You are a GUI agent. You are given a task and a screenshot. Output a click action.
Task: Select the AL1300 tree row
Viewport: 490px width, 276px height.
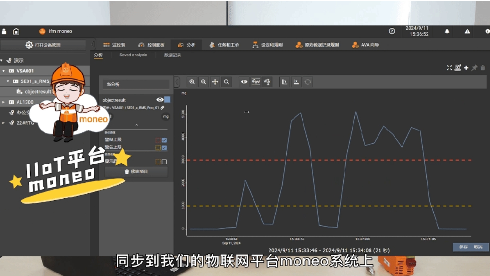click(45, 102)
